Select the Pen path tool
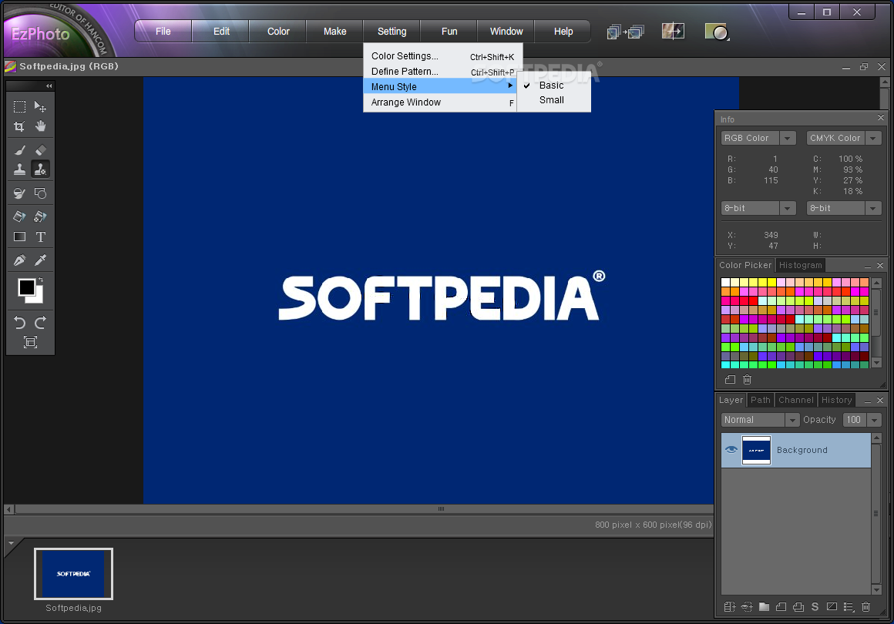The image size is (894, 624). pyautogui.click(x=19, y=260)
